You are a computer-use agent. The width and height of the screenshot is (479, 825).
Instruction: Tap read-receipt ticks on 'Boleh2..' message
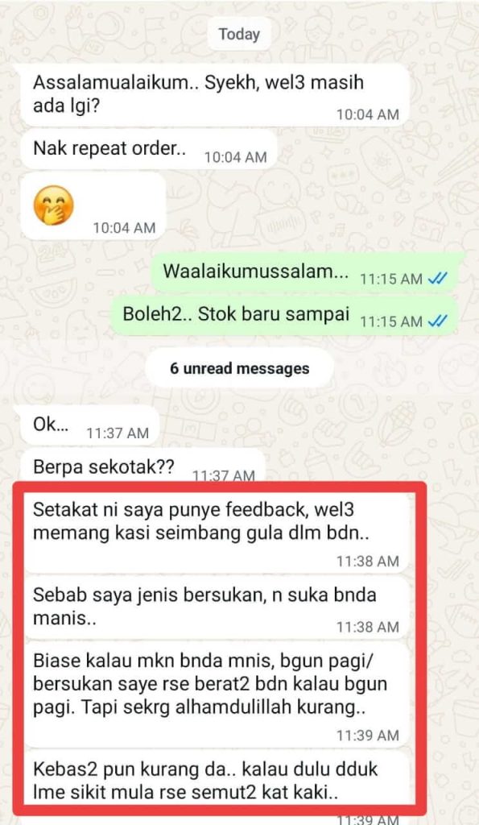[437, 321]
